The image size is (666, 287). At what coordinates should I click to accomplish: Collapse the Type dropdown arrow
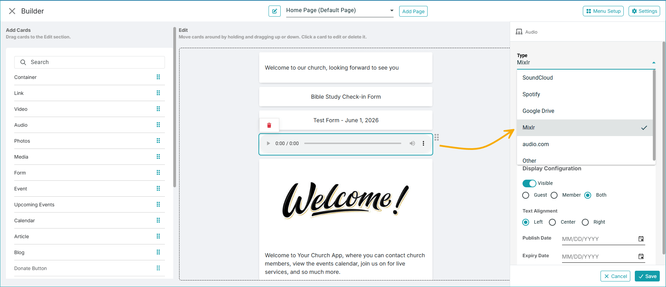coord(654,63)
